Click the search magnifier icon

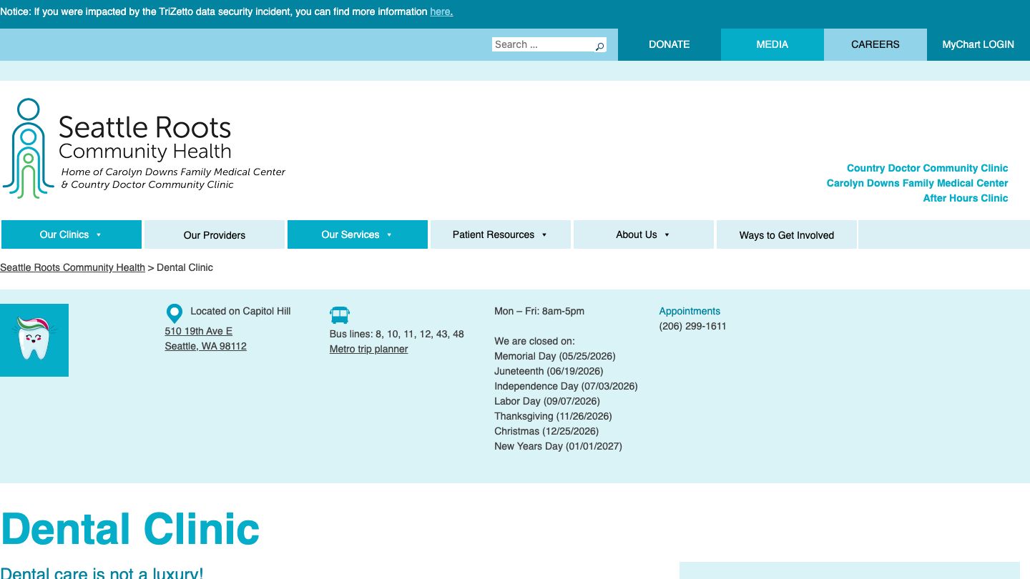[x=599, y=45]
